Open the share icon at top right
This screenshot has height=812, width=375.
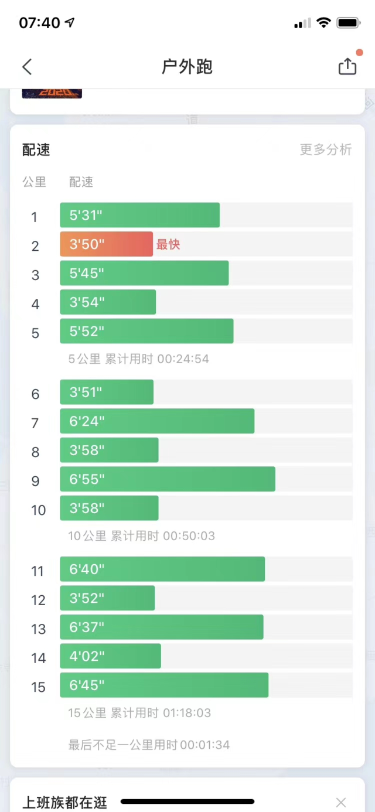click(x=347, y=66)
